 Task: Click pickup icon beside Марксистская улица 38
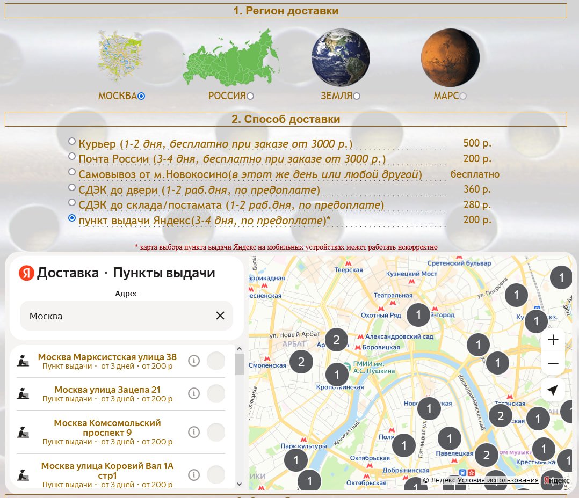click(23, 361)
